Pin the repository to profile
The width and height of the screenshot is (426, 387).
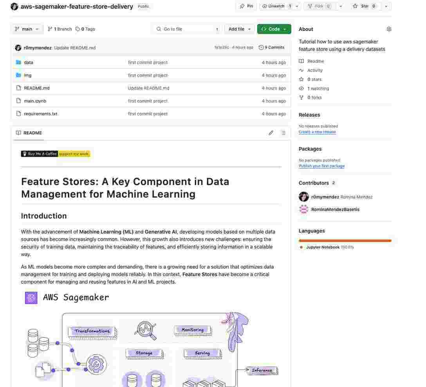[246, 6]
